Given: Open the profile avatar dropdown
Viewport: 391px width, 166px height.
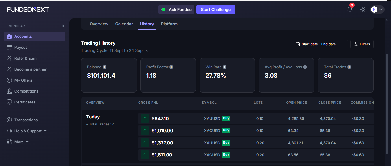Looking at the screenshot, I should coord(377,10).
